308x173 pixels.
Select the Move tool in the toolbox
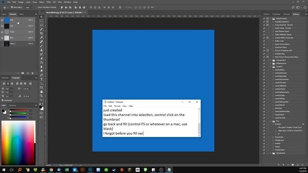(x=41, y=17)
